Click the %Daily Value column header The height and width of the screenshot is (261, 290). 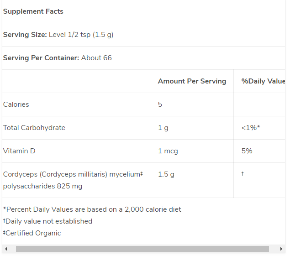(263, 81)
